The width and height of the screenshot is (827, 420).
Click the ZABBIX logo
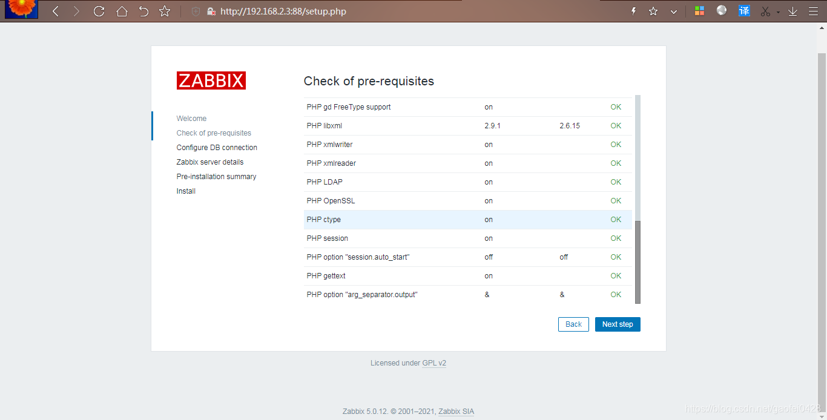pyautogui.click(x=211, y=80)
